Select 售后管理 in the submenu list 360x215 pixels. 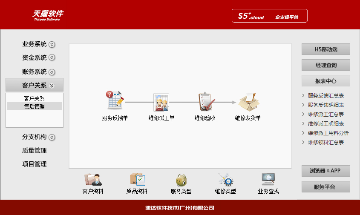click(x=35, y=106)
